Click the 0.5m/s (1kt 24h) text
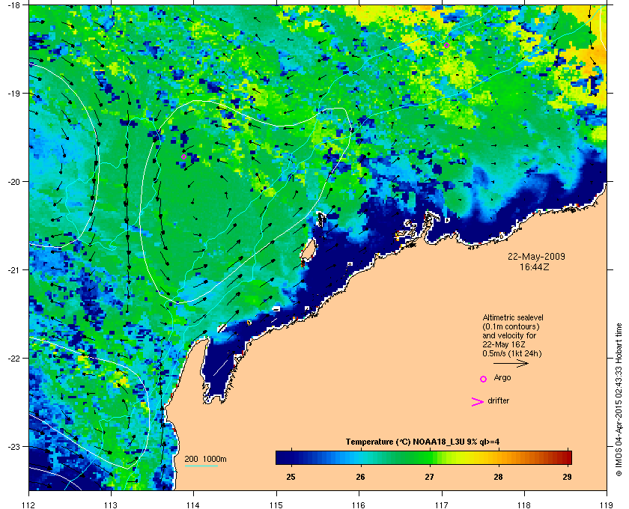The image size is (629, 509). 512,354
